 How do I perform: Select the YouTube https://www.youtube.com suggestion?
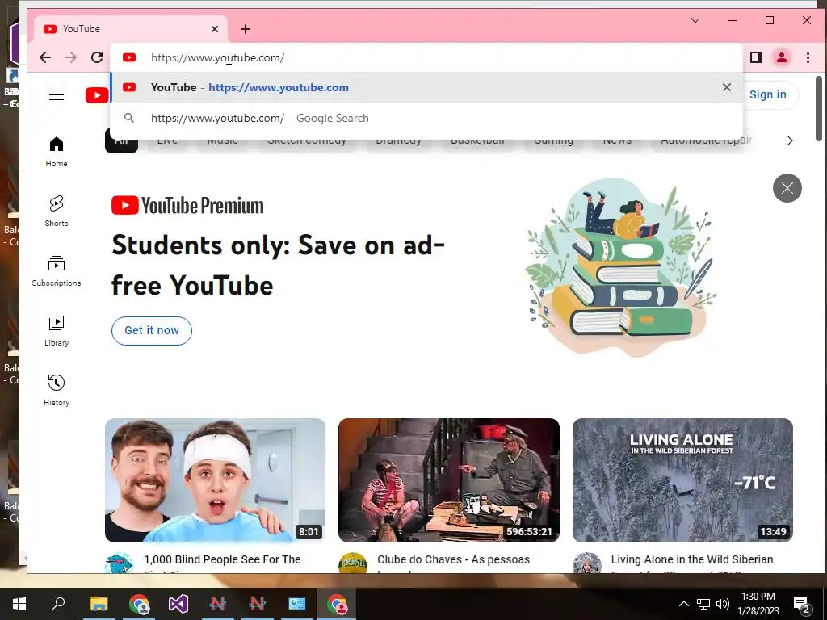coord(426,87)
